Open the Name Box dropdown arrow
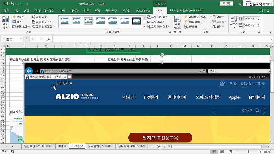The height and width of the screenshot is (154, 274). coord(21,39)
